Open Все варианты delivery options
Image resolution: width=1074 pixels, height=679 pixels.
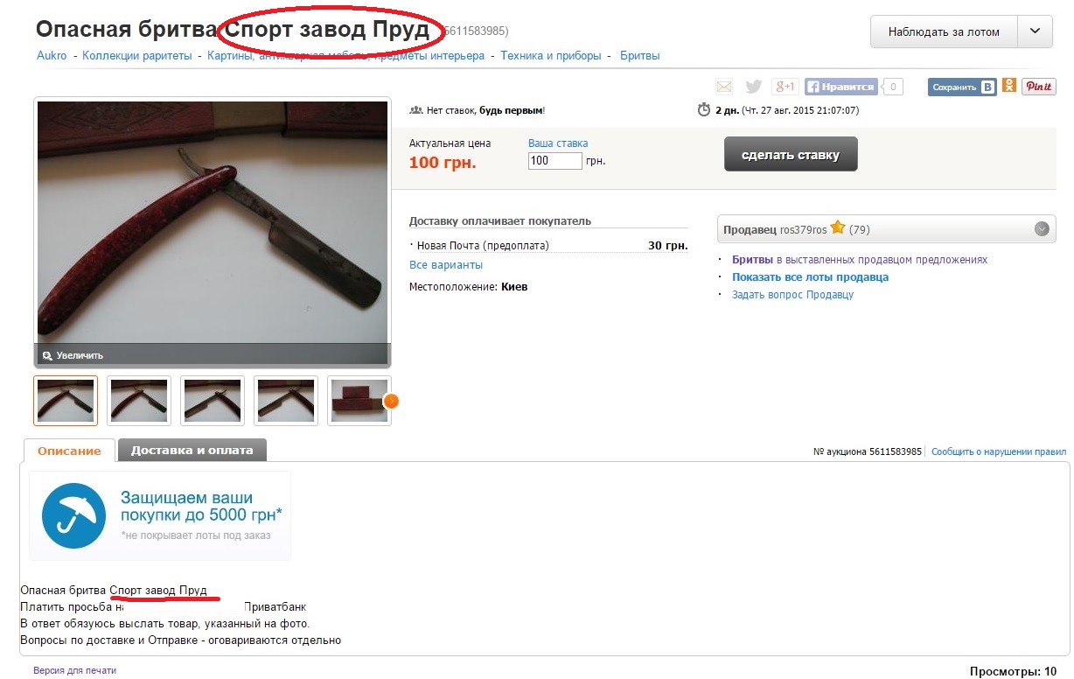tap(446, 265)
